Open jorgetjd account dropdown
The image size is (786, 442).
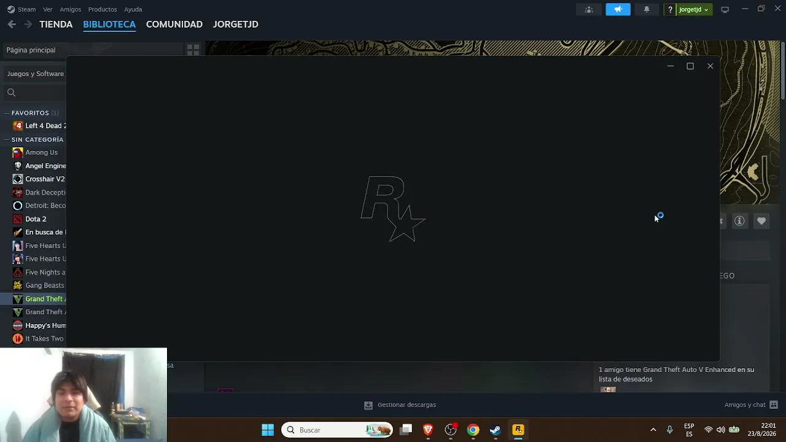(x=693, y=9)
